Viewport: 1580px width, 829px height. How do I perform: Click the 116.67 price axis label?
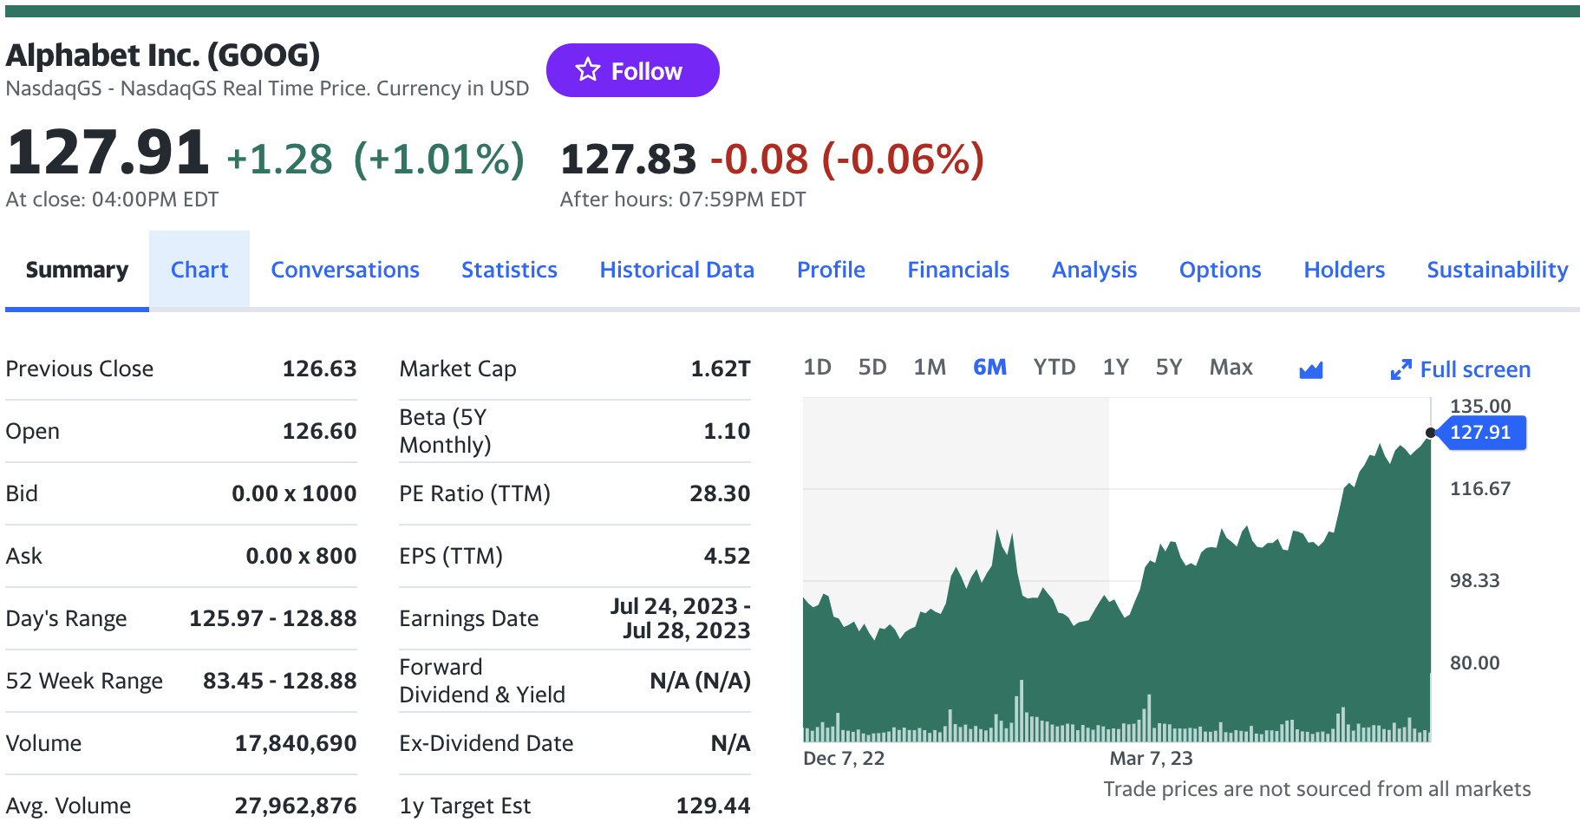click(x=1480, y=489)
